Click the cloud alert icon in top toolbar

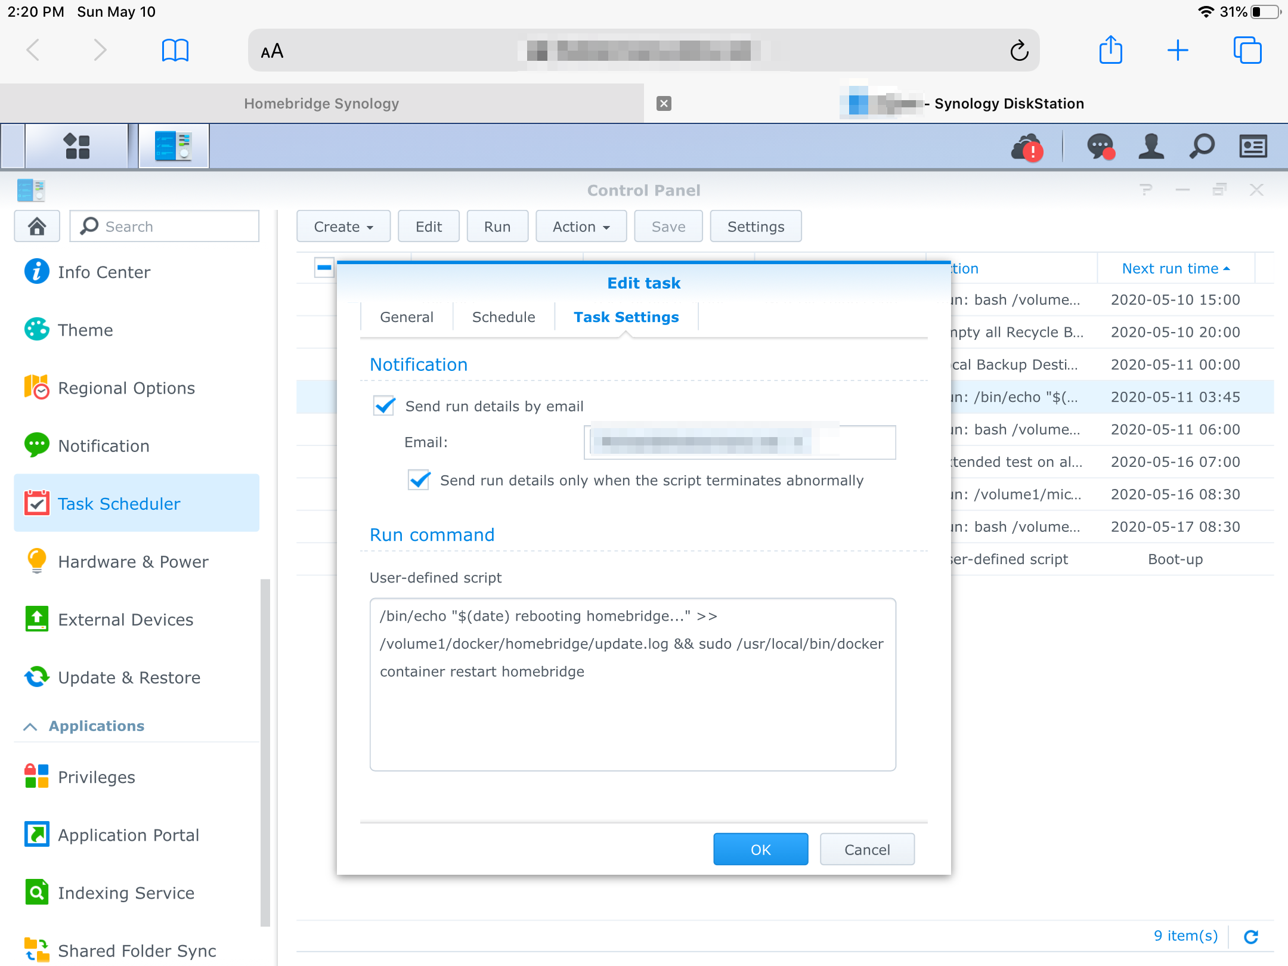pyautogui.click(x=1026, y=145)
